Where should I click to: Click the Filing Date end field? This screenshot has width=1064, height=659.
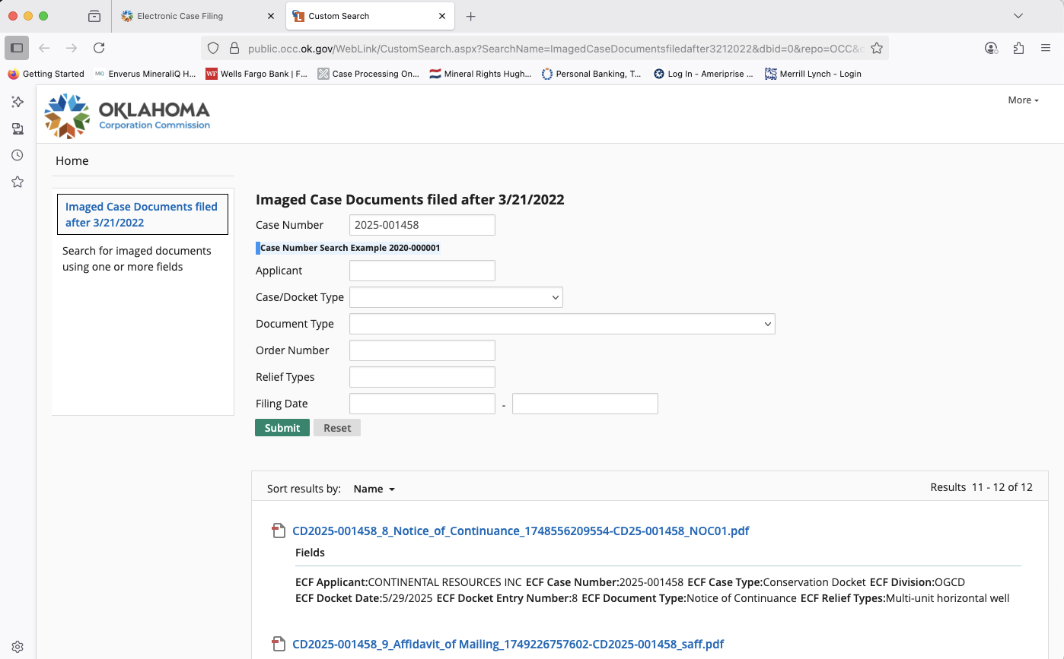point(585,404)
